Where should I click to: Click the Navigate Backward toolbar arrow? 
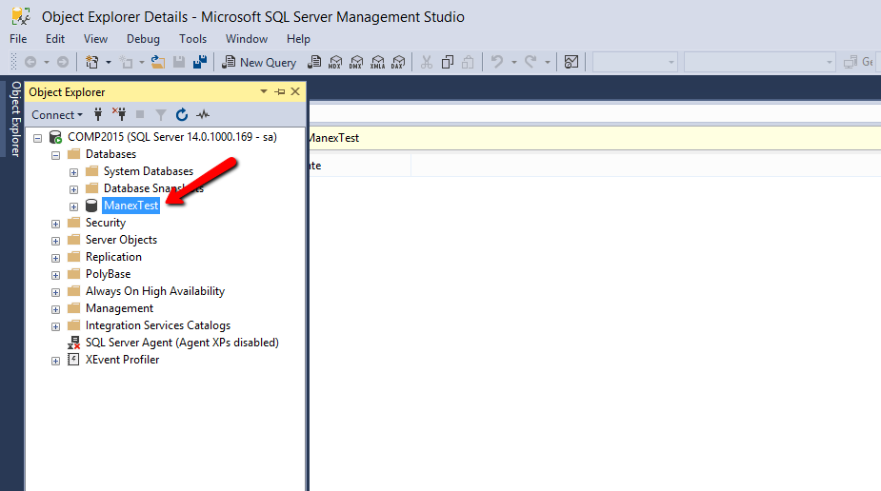[30, 62]
